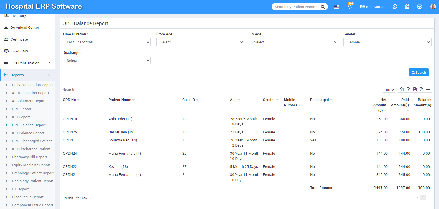Open the calendar icon in top bar

(407, 7)
